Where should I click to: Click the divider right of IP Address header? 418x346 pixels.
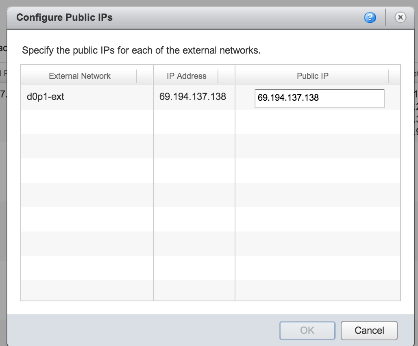tap(218, 76)
